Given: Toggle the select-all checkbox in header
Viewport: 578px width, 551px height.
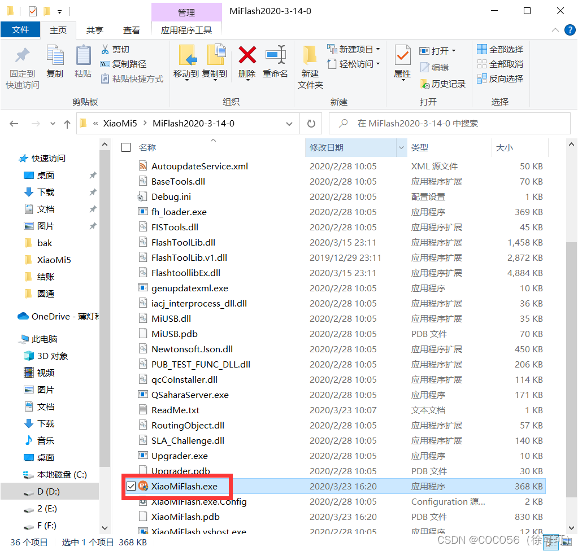Looking at the screenshot, I should click(x=126, y=147).
